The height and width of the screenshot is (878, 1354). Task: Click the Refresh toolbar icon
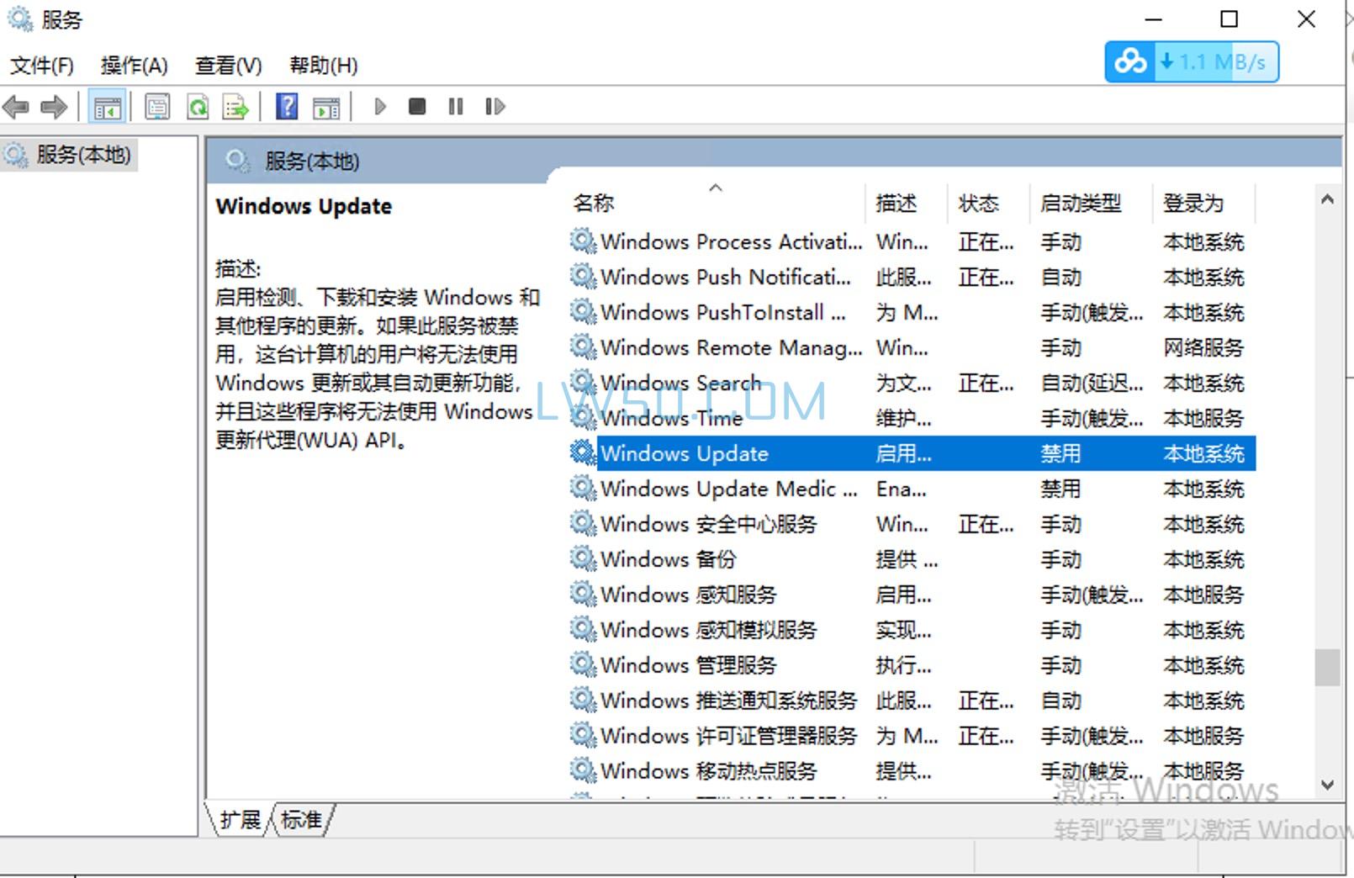[198, 107]
